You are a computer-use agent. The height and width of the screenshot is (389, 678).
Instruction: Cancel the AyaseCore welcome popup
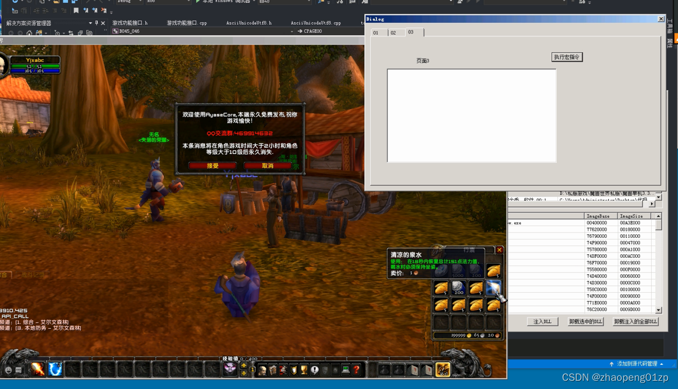[x=268, y=165]
